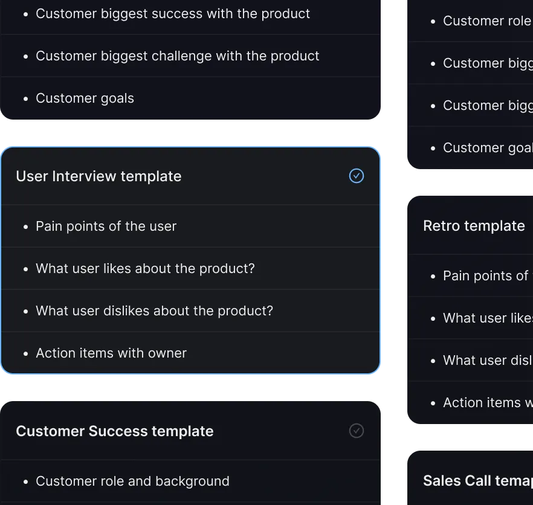Click What user likes about the product
Screen dimensions: 533x505
(145, 269)
